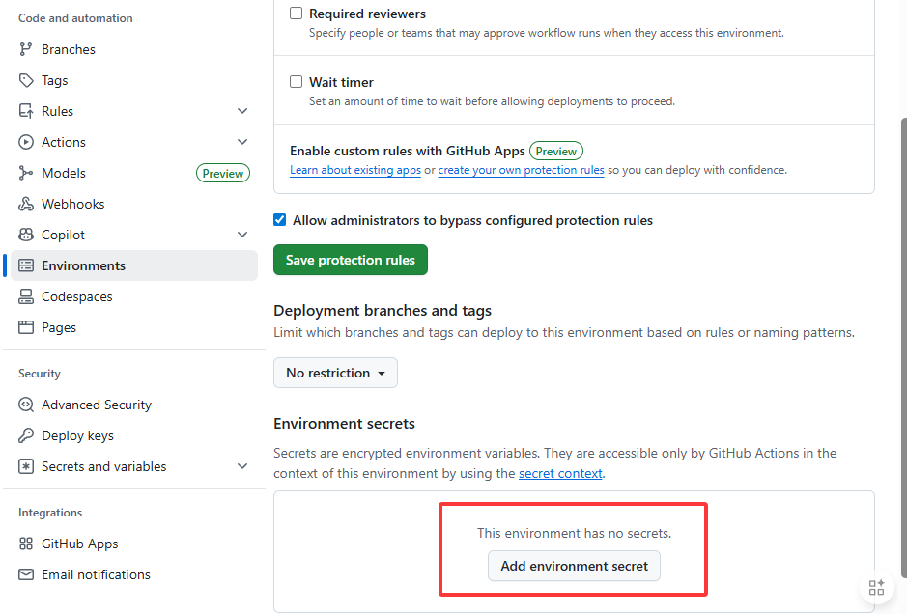
Task: Click the Email notifications envelope icon
Action: click(25, 574)
